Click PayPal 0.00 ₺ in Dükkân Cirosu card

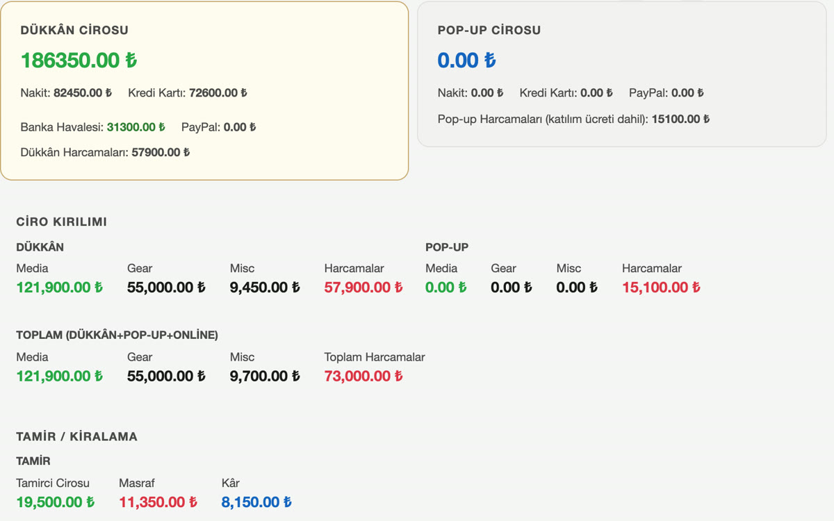[219, 127]
